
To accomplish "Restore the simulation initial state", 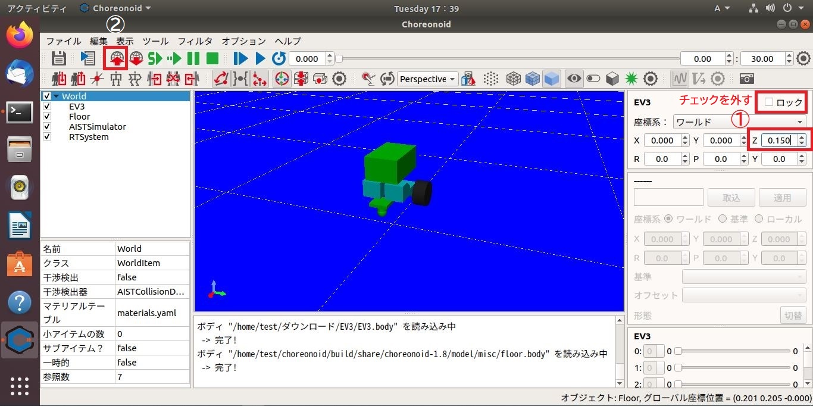I will [x=136, y=58].
